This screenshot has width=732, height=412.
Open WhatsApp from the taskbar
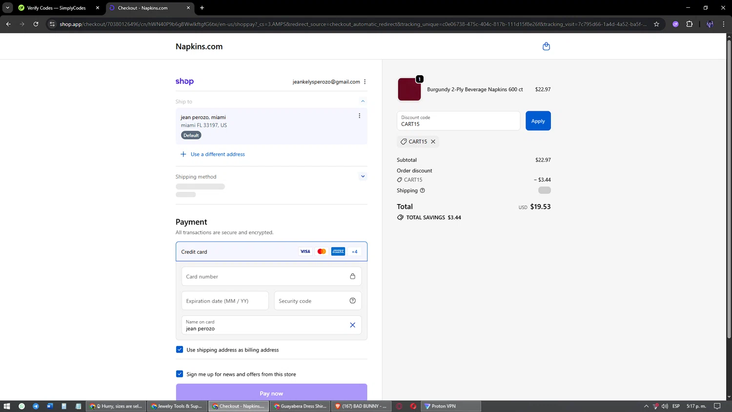tap(21, 406)
